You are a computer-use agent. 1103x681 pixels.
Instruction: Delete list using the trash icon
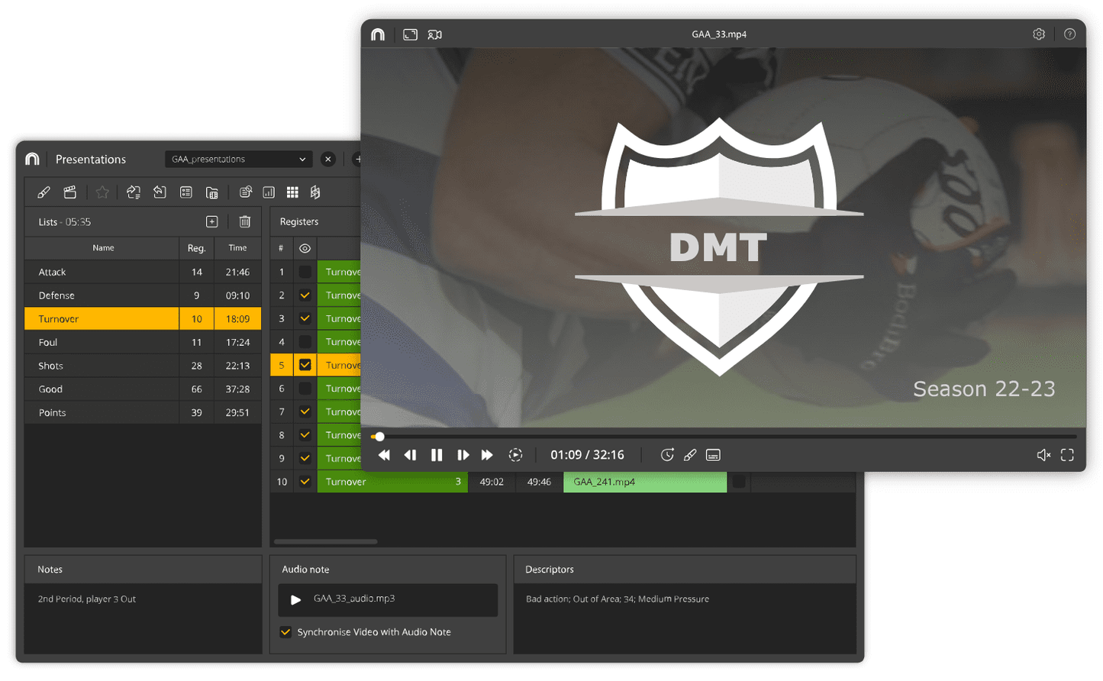coord(244,221)
